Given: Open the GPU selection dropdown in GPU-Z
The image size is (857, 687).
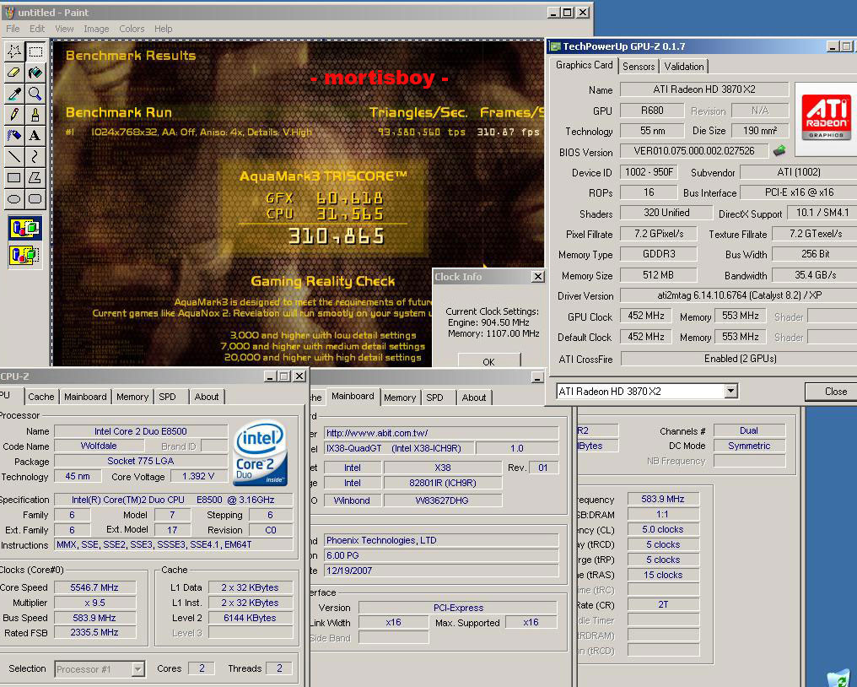Looking at the screenshot, I should click(x=730, y=391).
